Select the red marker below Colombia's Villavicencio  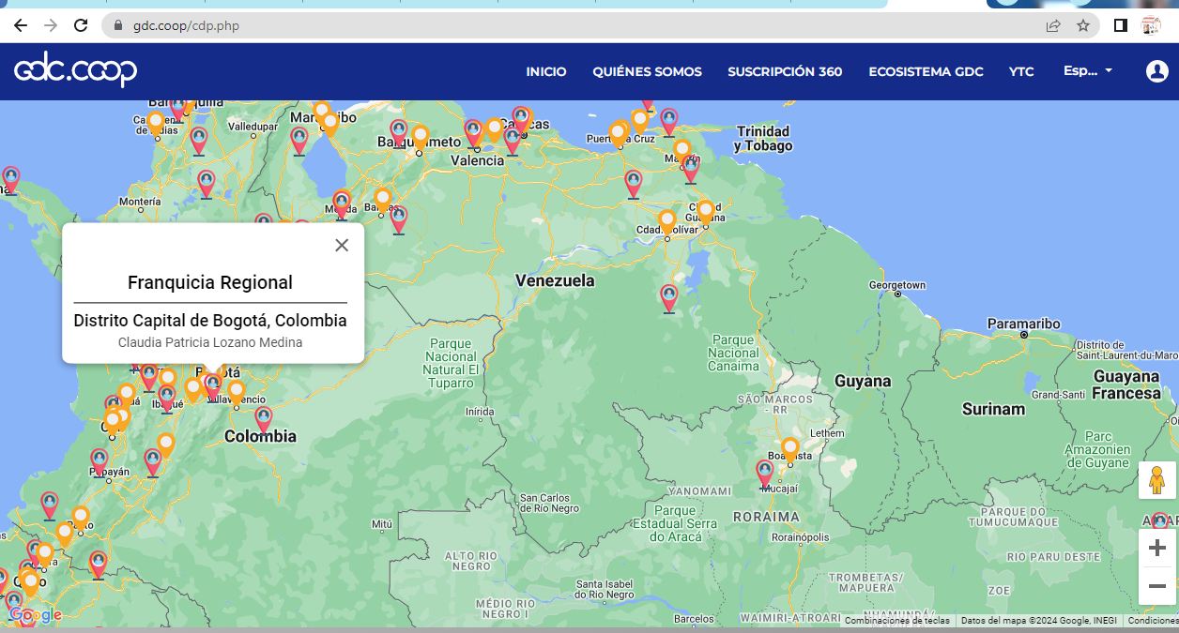point(264,419)
